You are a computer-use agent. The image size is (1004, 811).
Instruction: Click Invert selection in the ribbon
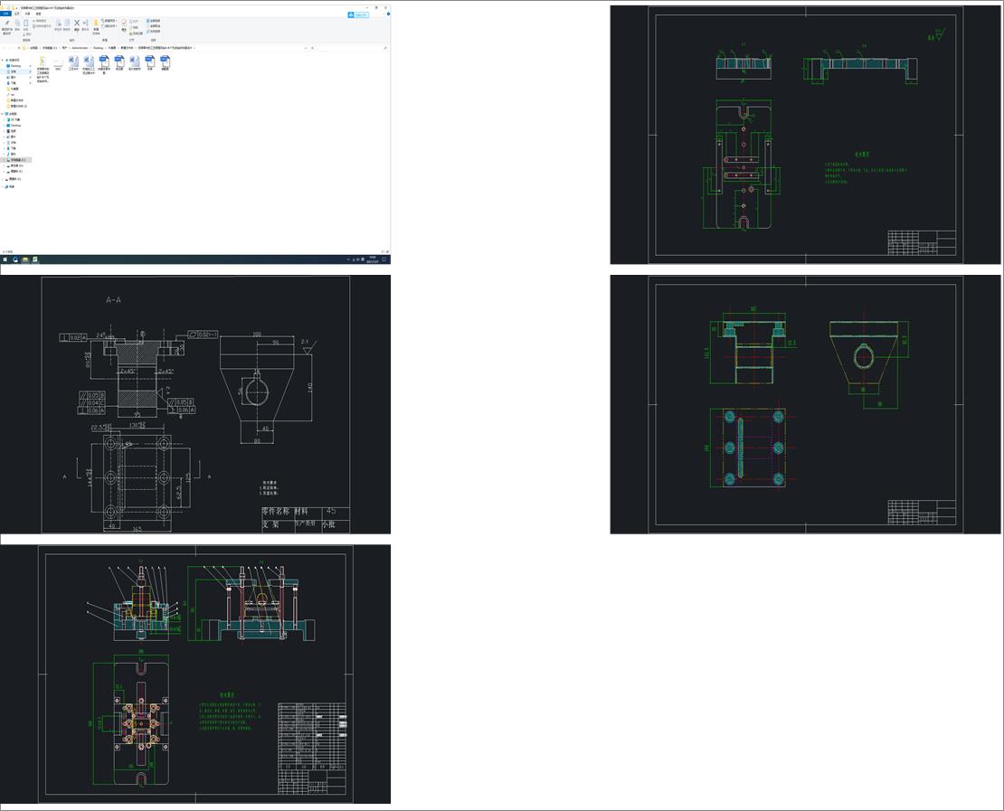pos(153,32)
